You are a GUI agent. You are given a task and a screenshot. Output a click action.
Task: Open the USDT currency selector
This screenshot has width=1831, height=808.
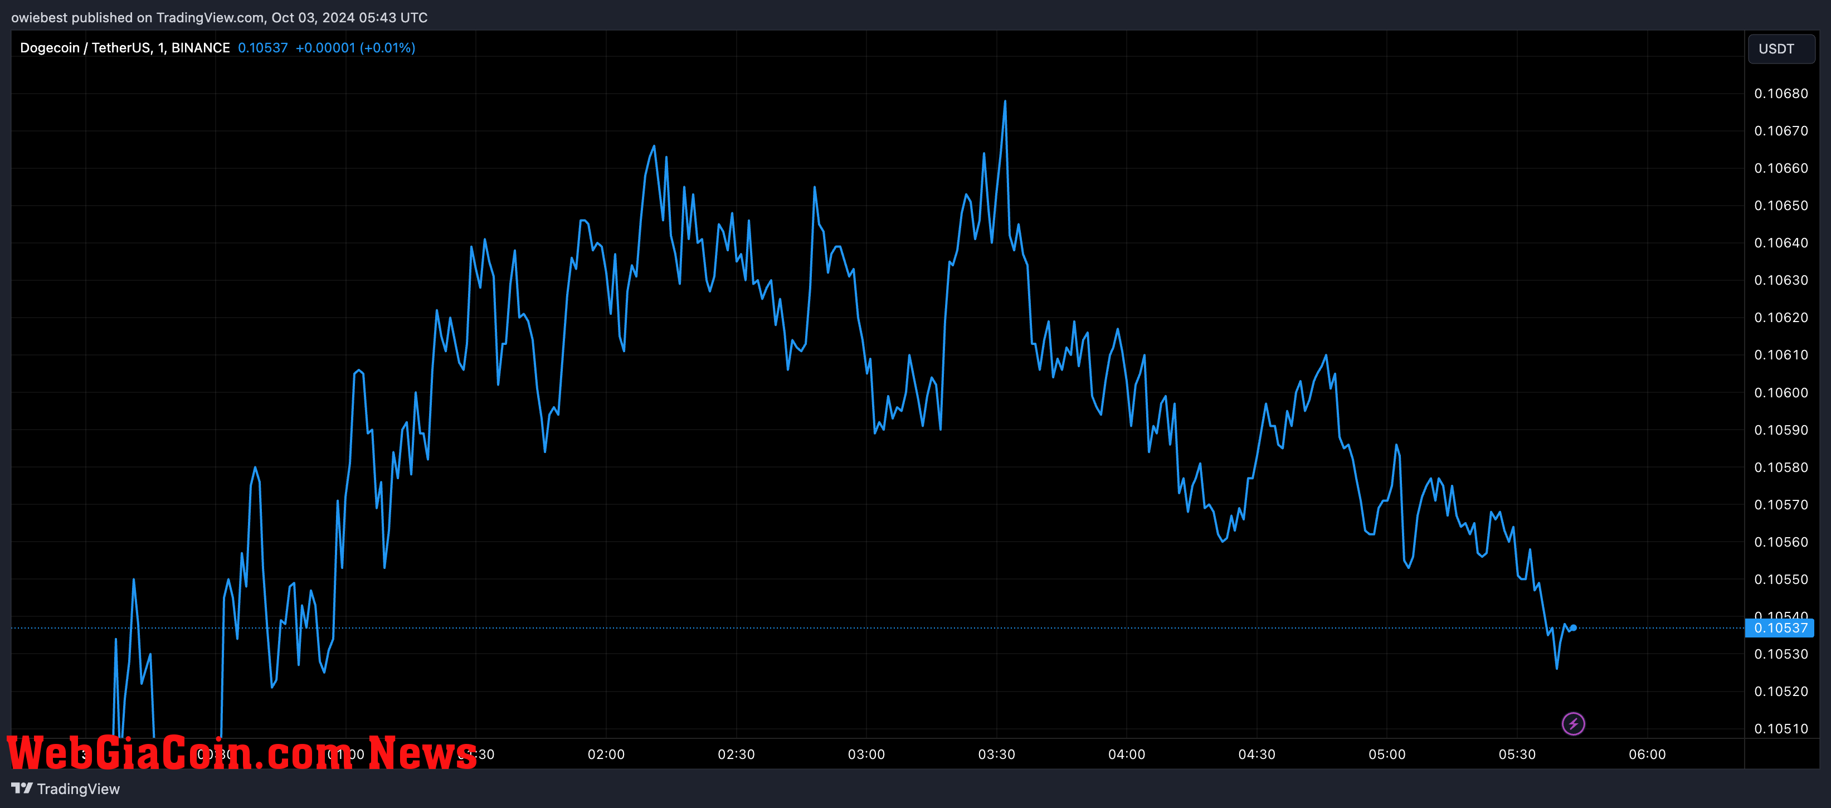pyautogui.click(x=1780, y=49)
